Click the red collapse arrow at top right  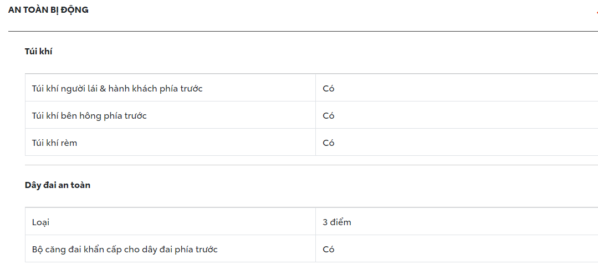pos(596,11)
